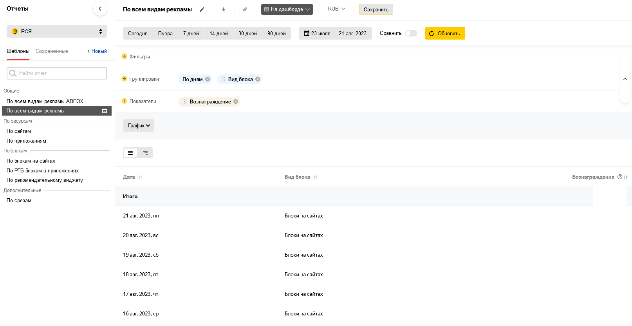Viewport: 632px width, 326px height.
Task: Copy report link via chain icon
Action: coord(245,9)
